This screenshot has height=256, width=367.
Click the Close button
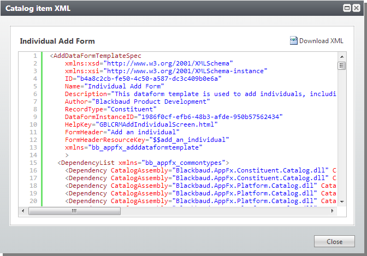point(334,241)
